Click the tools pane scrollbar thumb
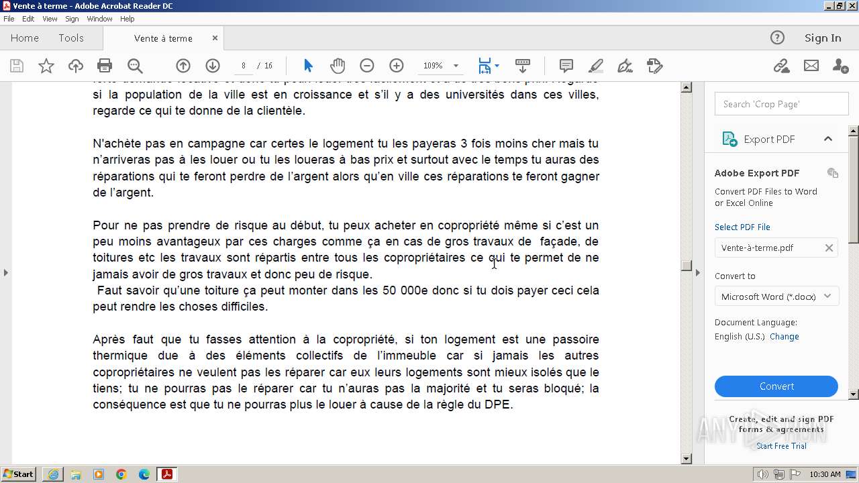The width and height of the screenshot is (859, 483). [854, 189]
